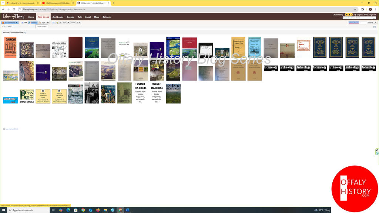The height and width of the screenshot is (213, 379).
Task: Open the browser Extensions puzzle icon
Action: pos(362,9)
